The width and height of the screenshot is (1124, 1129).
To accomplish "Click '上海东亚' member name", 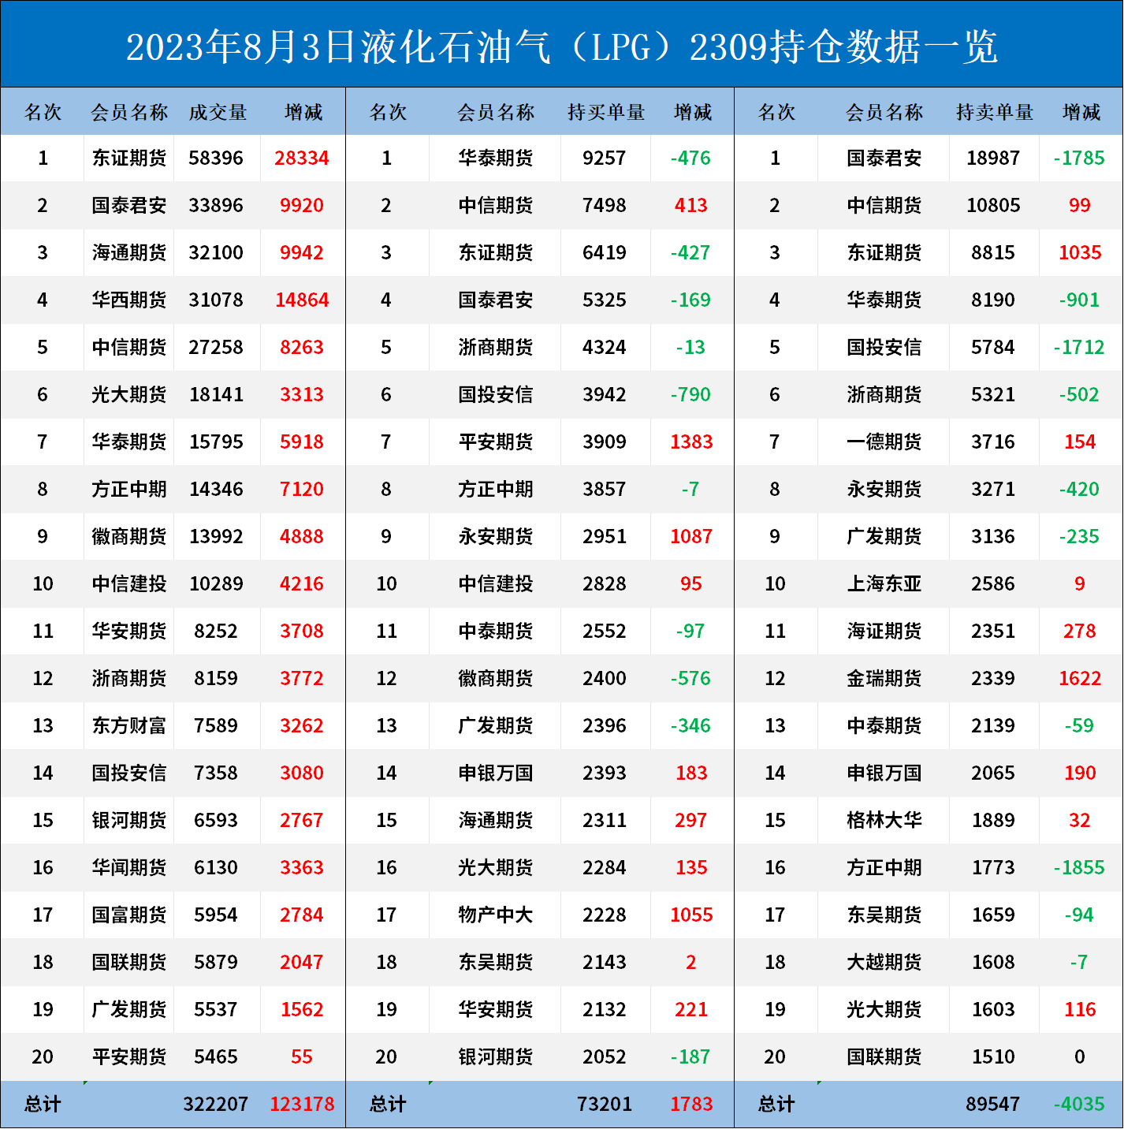I will [884, 584].
